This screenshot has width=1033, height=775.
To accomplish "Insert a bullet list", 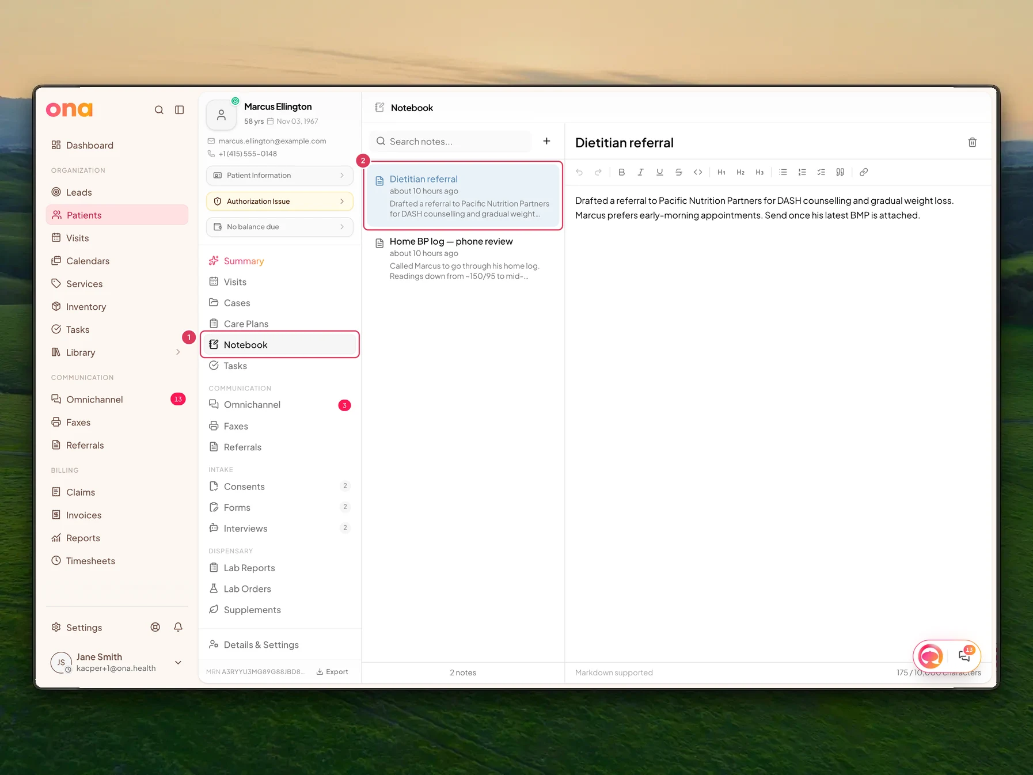I will [x=783, y=172].
